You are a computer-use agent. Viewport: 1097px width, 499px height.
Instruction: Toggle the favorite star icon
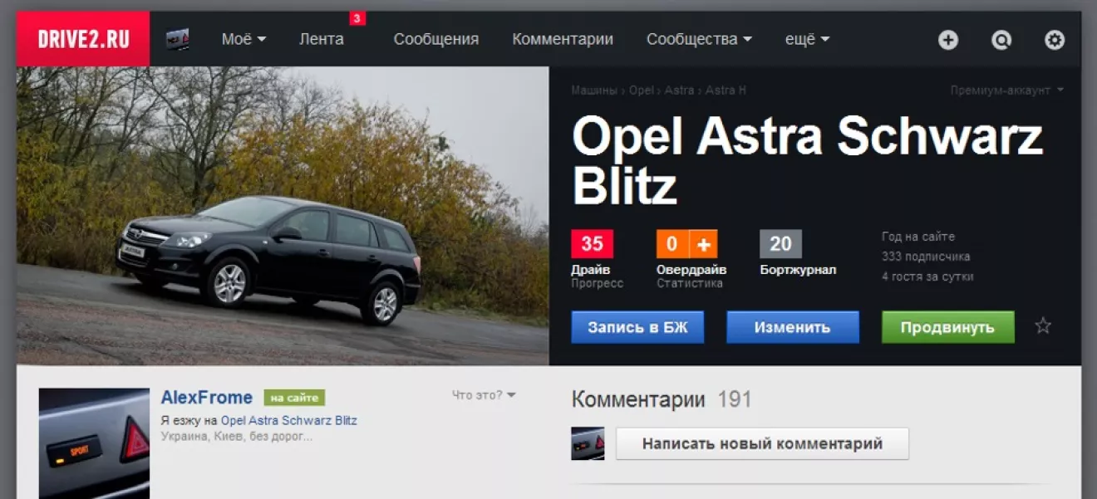(x=1043, y=326)
